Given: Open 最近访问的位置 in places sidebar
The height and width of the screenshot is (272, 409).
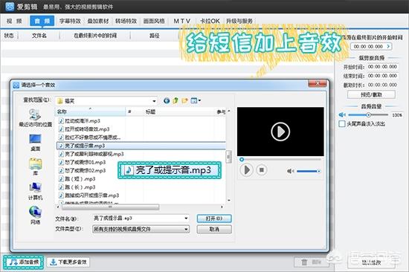Looking at the screenshot, I should (x=35, y=118).
